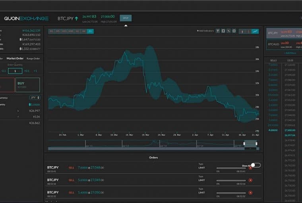The height and width of the screenshot is (203, 302).
Task: Cancel the 1.40000 @ 27,050 sell order
Action: (x=250, y=193)
